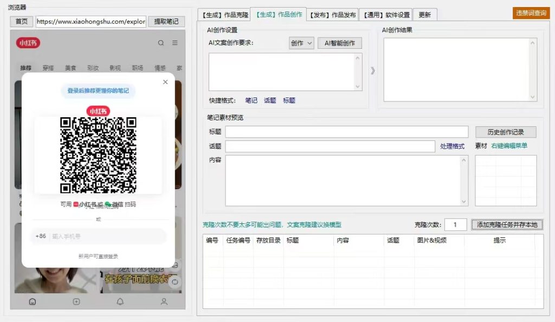Click the AI智能创作 button
Viewport: 555px width, 322px height.
point(340,43)
